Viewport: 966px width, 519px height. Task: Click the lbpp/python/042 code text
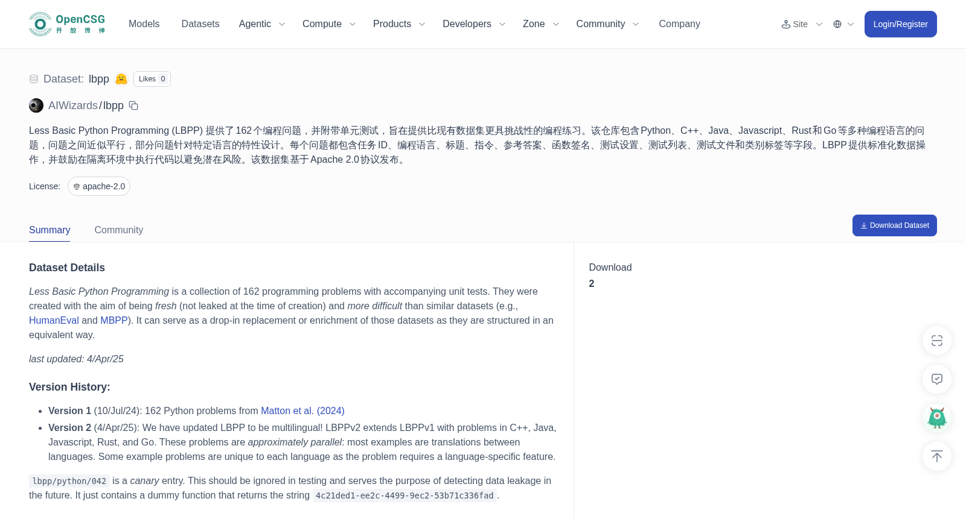point(69,481)
